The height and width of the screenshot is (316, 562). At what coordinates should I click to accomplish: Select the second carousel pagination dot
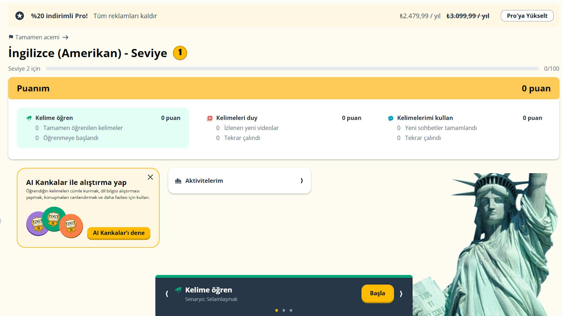click(x=283, y=310)
